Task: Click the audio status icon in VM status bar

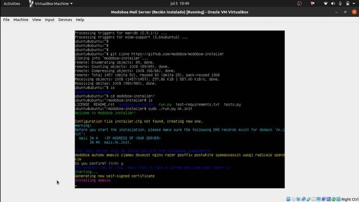Action: tap(298, 199)
